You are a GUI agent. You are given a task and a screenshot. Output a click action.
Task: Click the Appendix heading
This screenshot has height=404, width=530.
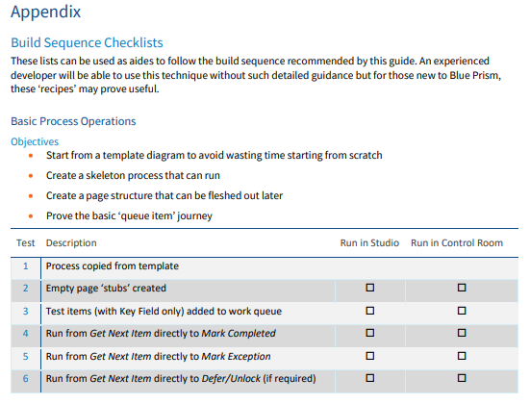pos(45,13)
